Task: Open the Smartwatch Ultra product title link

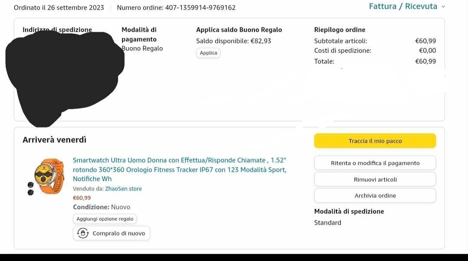Action: tap(179, 170)
